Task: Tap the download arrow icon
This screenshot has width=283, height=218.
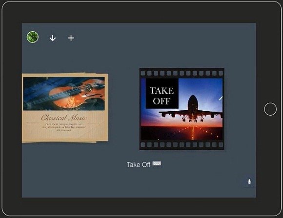Action: (x=53, y=38)
